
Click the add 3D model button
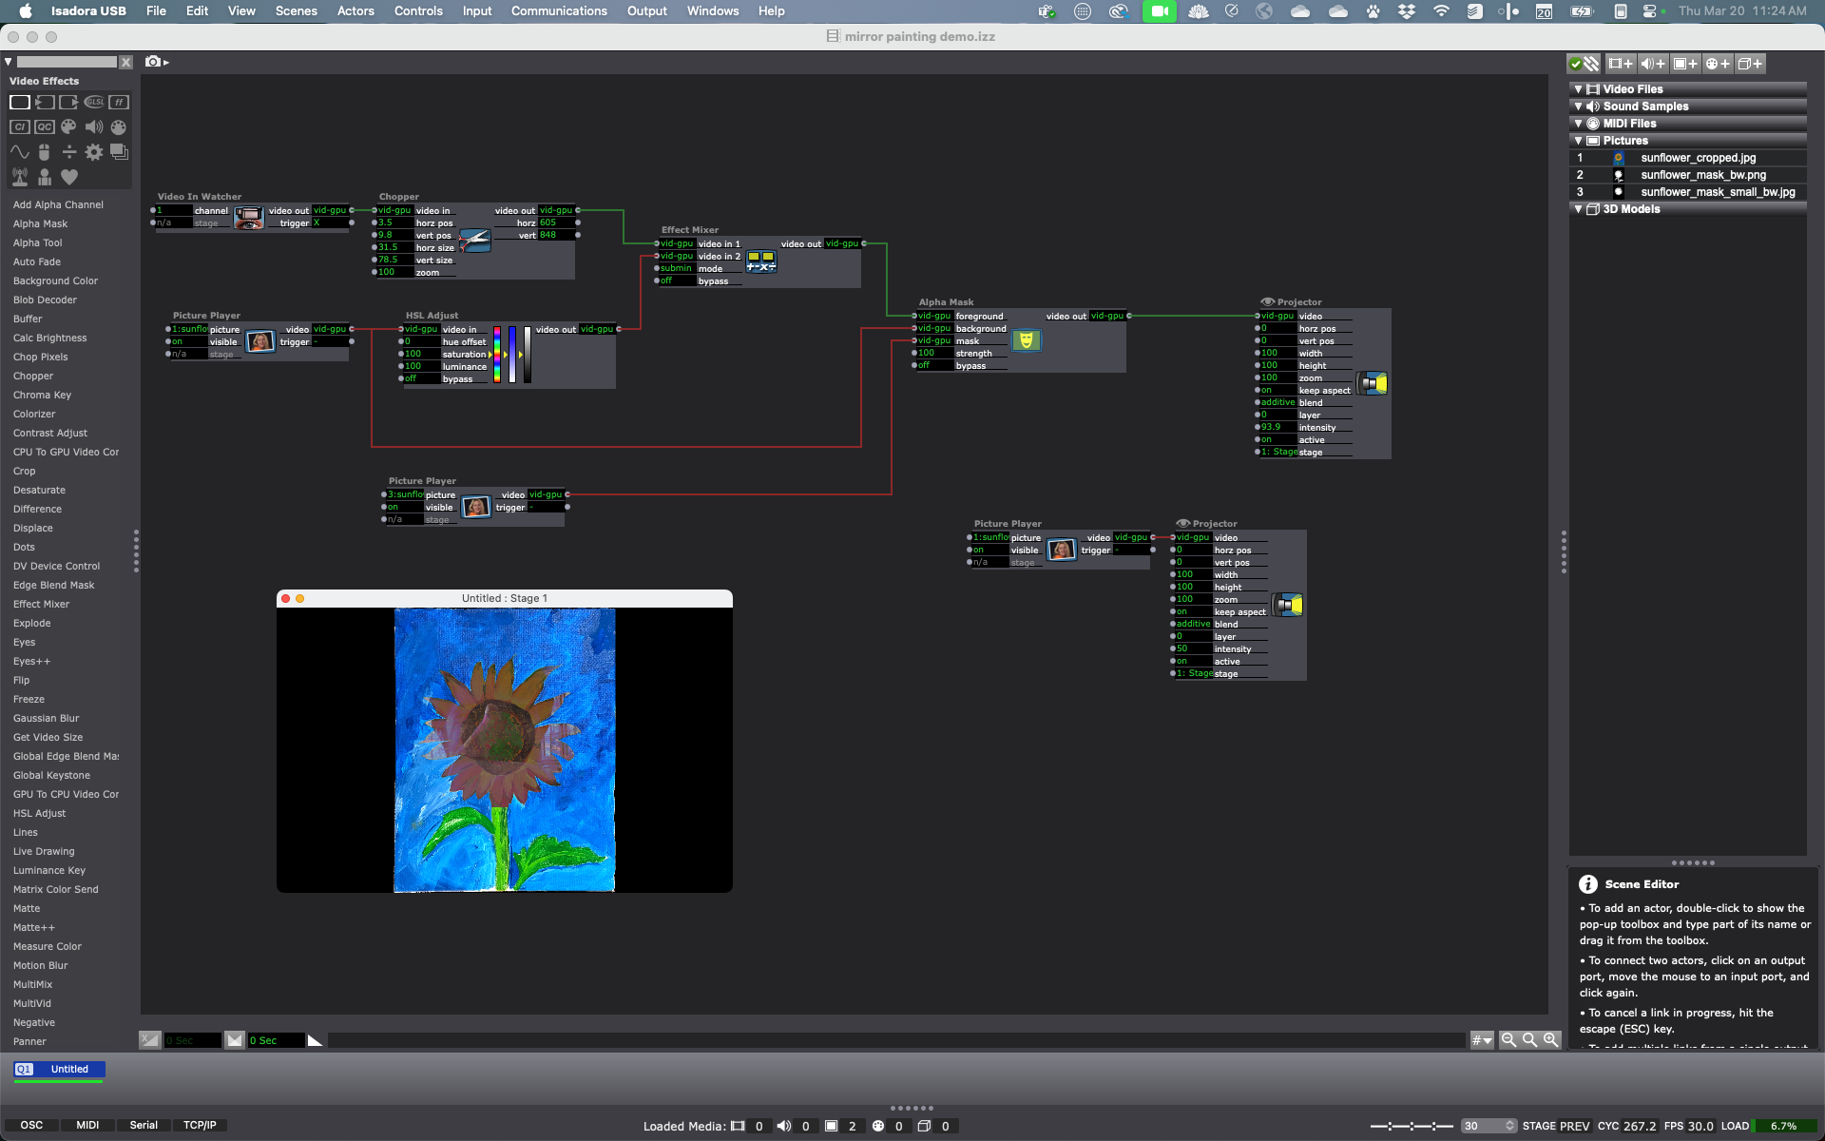(1750, 64)
